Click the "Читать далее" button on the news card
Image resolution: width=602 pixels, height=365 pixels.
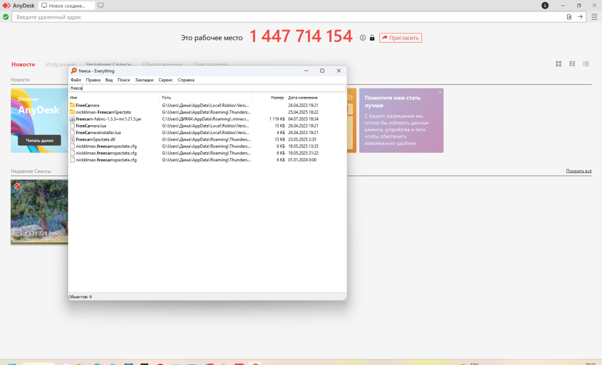39,140
